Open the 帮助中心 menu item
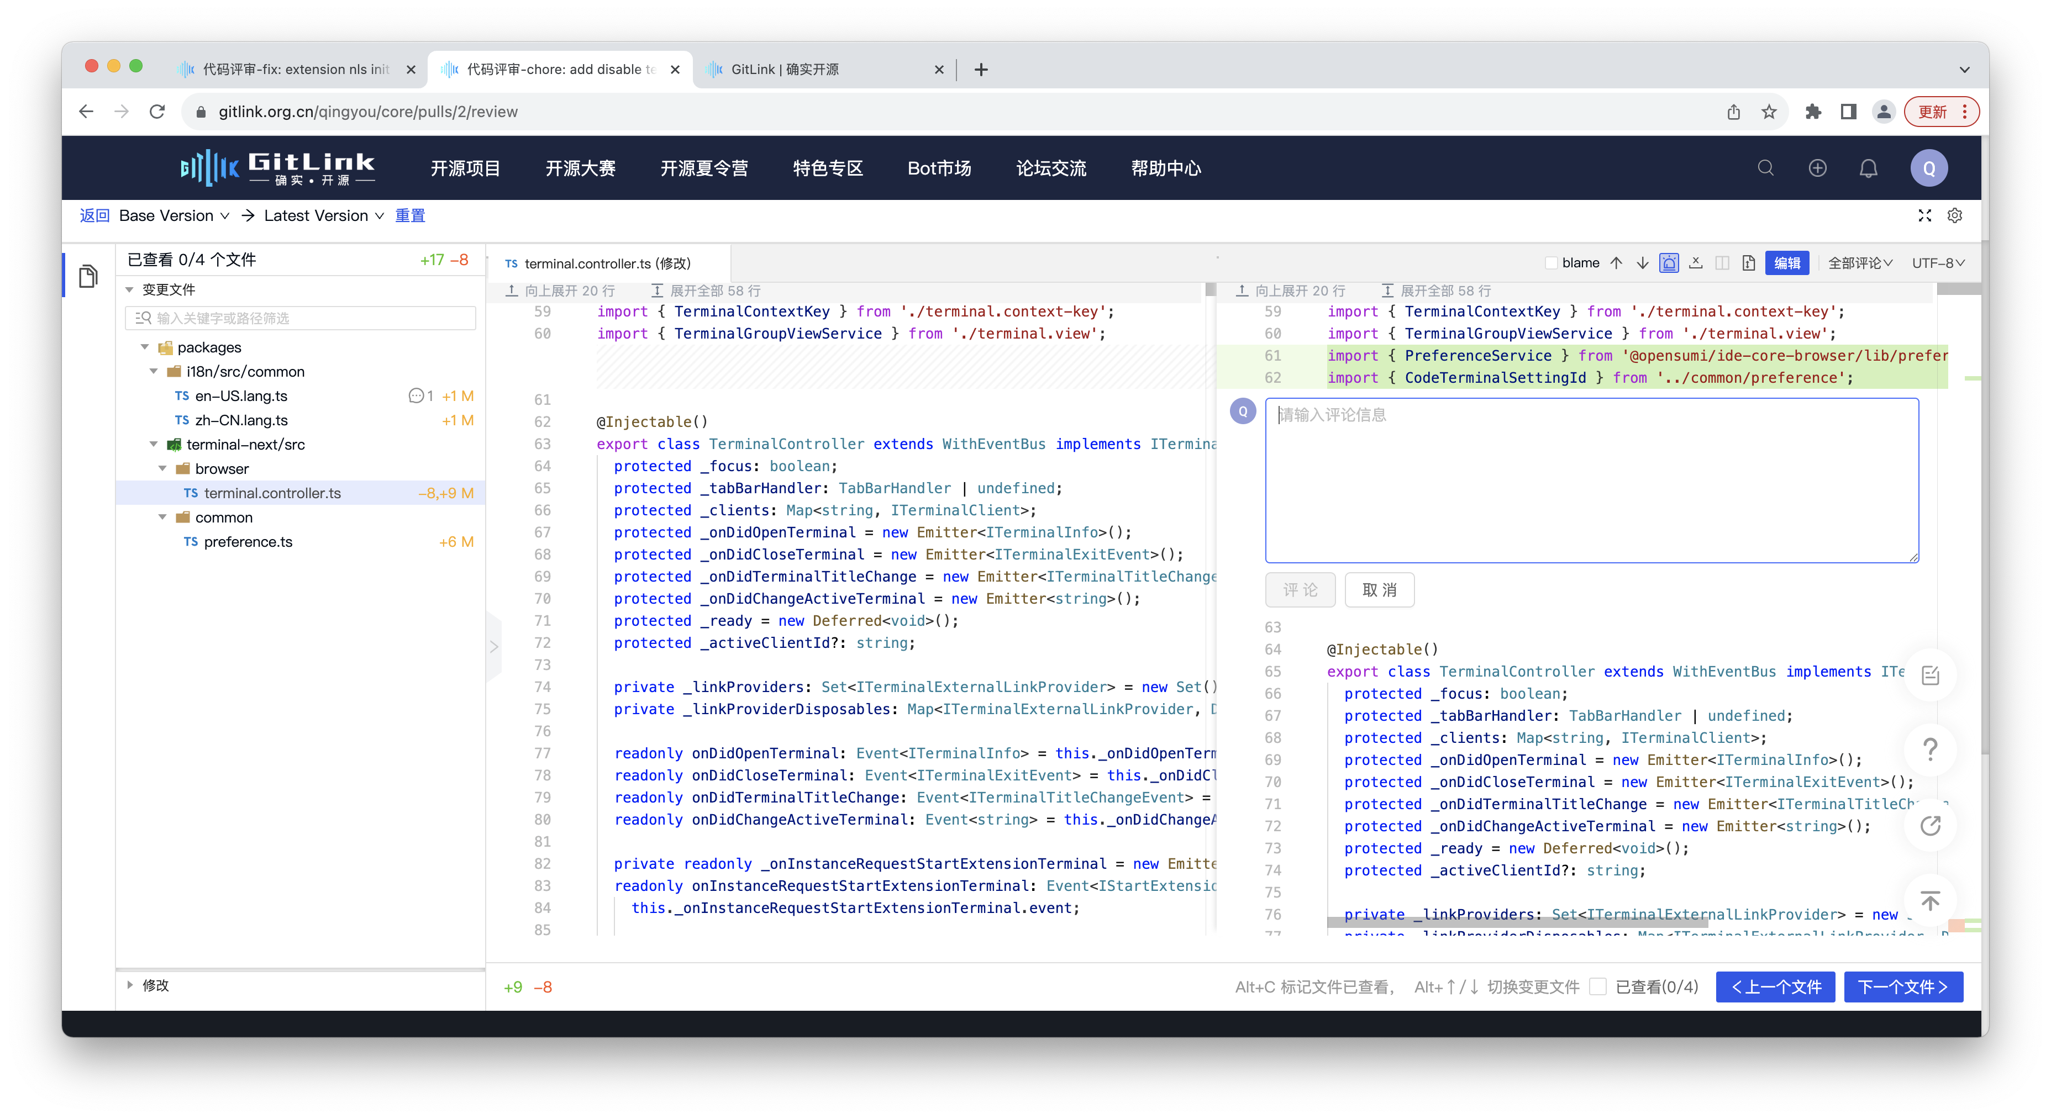 [x=1166, y=168]
